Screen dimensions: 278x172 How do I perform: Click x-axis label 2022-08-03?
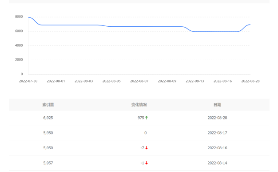point(83,81)
